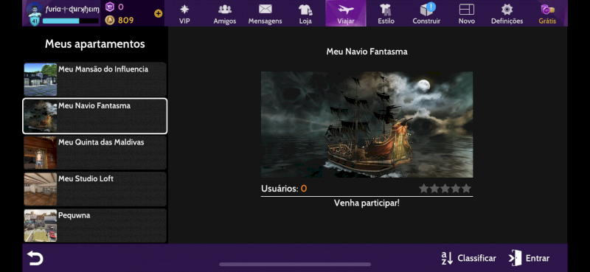Click the Meus apartamentos heading

(95, 44)
